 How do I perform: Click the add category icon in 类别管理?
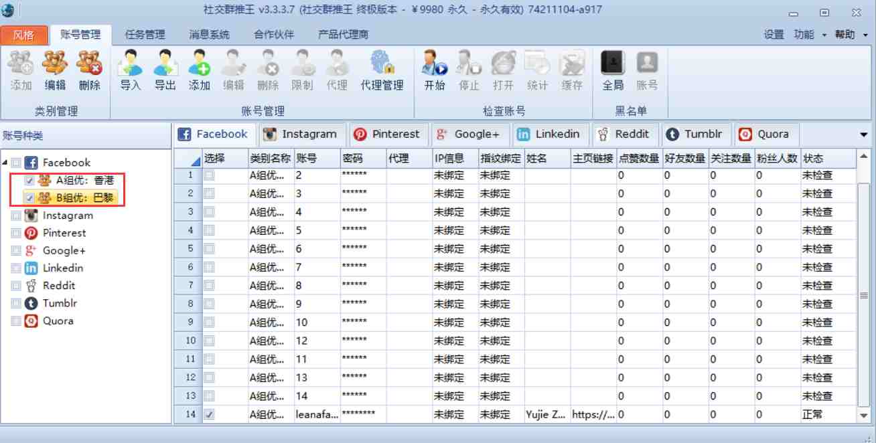20,64
